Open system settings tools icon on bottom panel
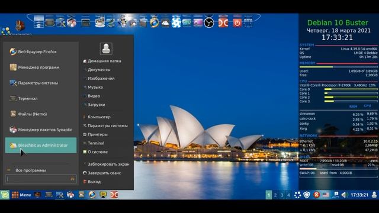The image size is (379, 213). (x=60, y=195)
